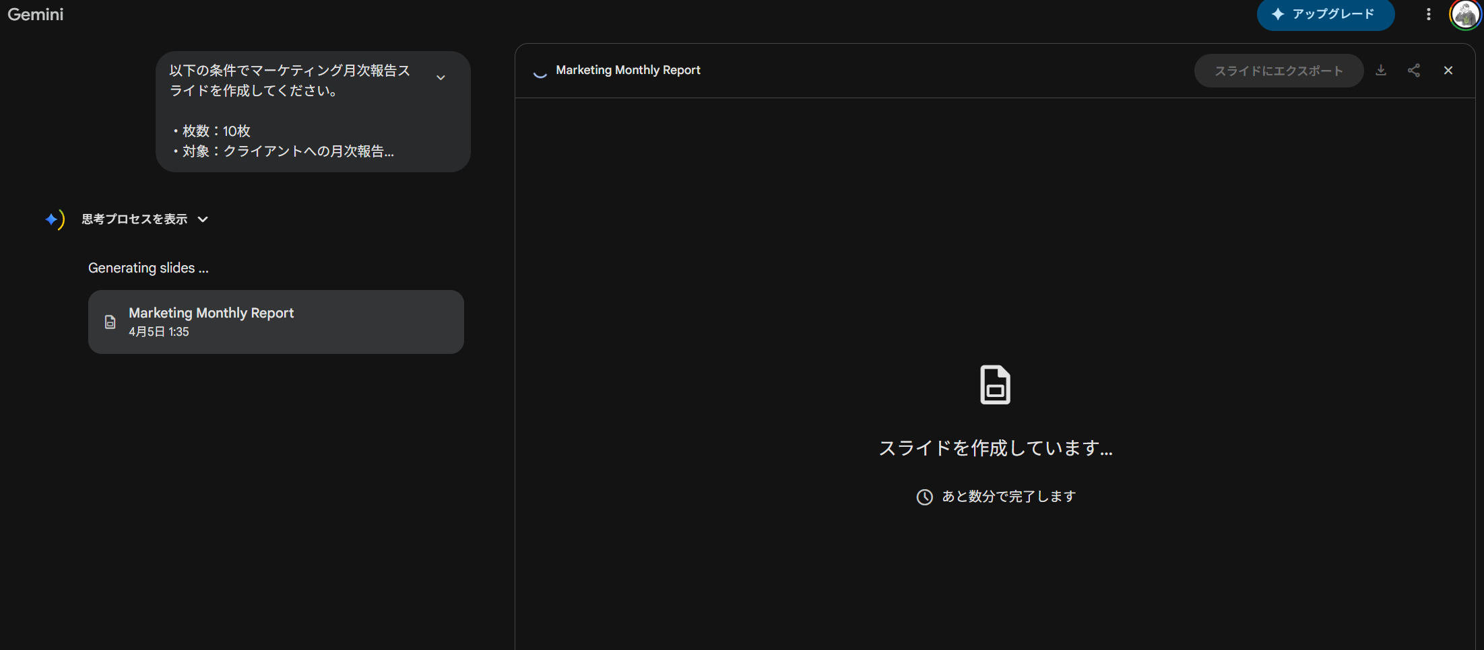
Task: Click the Gemini sparkle icon beside thinking process
Action: click(55, 219)
